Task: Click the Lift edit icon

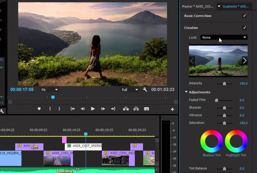Action: click(126, 109)
